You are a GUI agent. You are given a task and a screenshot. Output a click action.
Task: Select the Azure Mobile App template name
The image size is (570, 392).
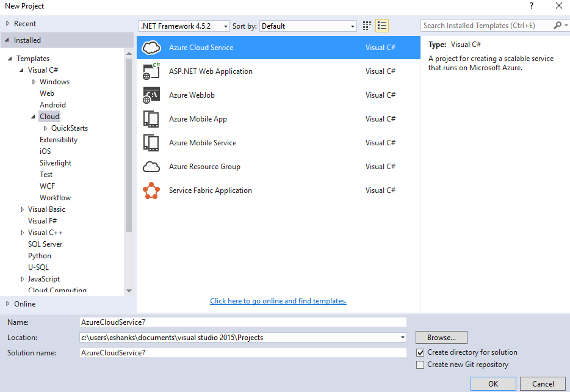pos(198,119)
